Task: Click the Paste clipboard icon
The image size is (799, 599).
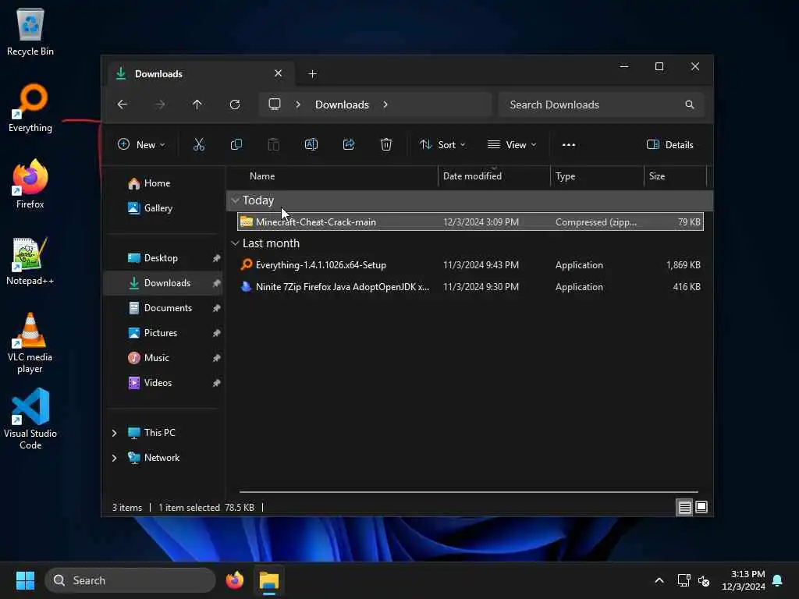Action: point(274,144)
